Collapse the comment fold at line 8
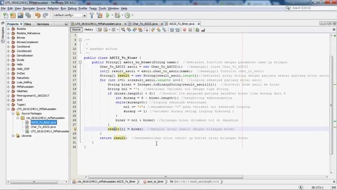Screen dimensions: 337x190 pyautogui.click(x=80, y=40)
